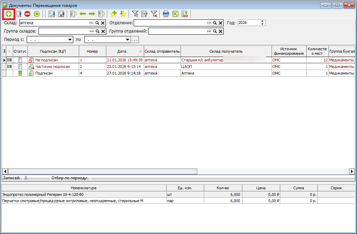Select the row with status Частично подписан
The height and width of the screenshot is (234, 357).
[53, 67]
